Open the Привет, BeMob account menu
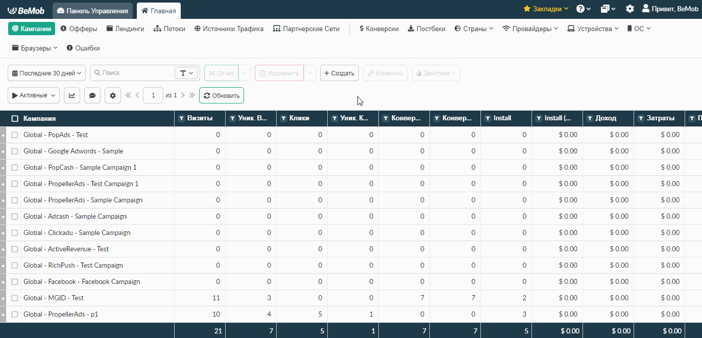 pyautogui.click(x=670, y=9)
